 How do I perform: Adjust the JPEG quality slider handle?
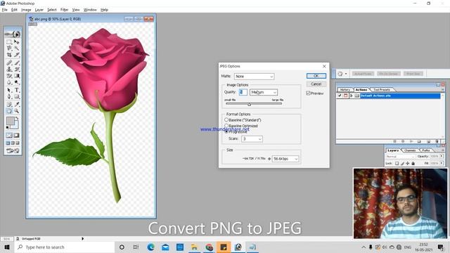click(x=249, y=105)
